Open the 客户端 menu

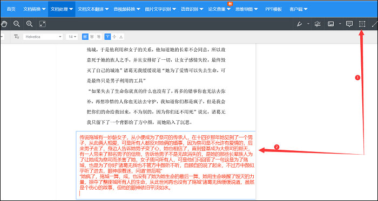[x=298, y=9]
